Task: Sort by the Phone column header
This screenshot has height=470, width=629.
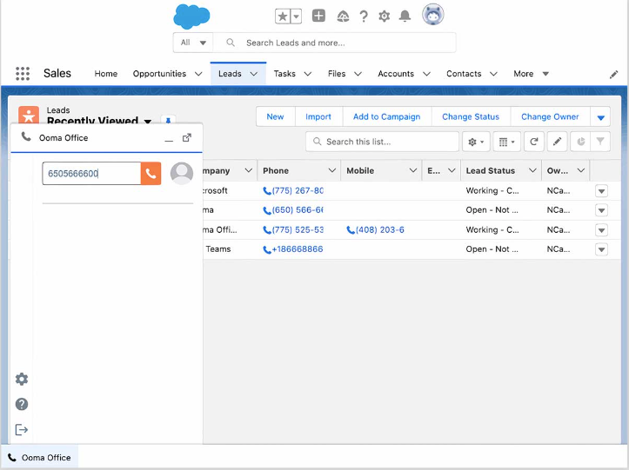Action: pos(276,170)
